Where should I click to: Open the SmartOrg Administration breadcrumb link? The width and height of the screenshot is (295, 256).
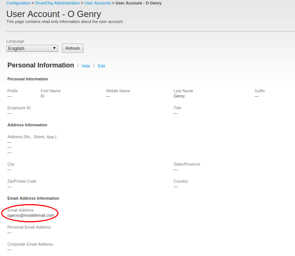click(57, 3)
